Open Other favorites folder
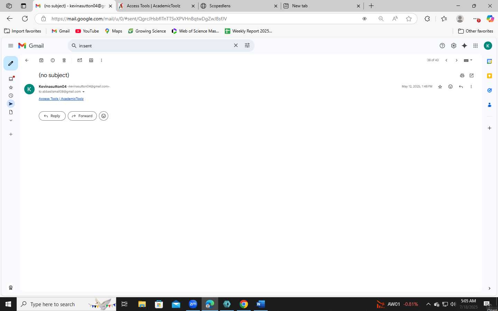This screenshot has width=498, height=311. (476, 31)
